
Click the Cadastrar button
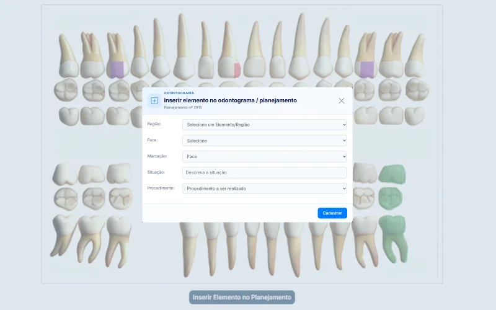(x=332, y=213)
